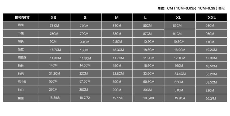Click the 袖口 row label
This screenshot has height=116, width=230.
[x=21, y=90]
